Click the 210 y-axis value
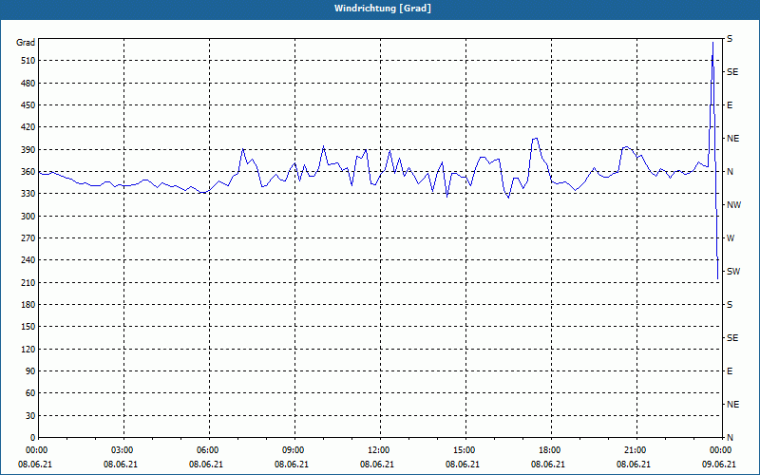The image size is (760, 475). point(28,282)
